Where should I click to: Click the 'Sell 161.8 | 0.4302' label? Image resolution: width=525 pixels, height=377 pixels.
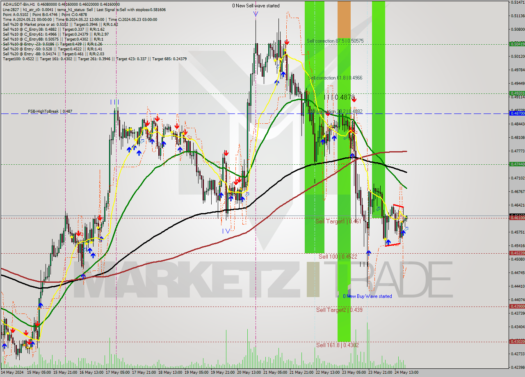point(338,345)
